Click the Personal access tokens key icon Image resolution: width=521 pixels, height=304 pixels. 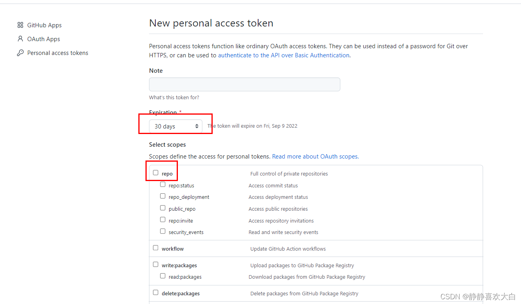pyautogui.click(x=21, y=53)
